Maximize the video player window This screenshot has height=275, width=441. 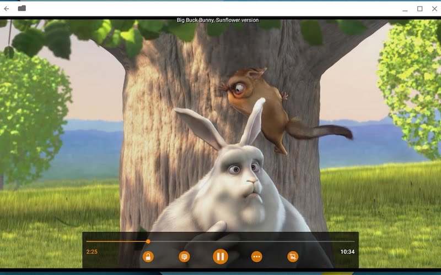(420, 8)
